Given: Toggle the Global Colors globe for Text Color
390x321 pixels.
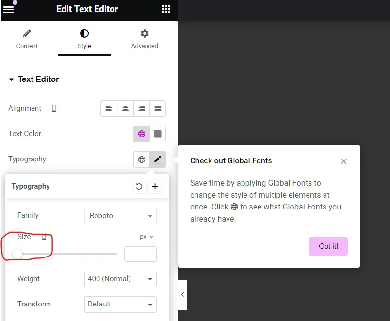Looking at the screenshot, I should click(x=141, y=134).
